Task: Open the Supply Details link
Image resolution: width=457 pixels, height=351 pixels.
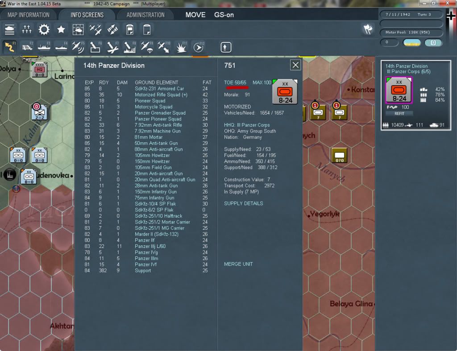Action: click(243, 203)
